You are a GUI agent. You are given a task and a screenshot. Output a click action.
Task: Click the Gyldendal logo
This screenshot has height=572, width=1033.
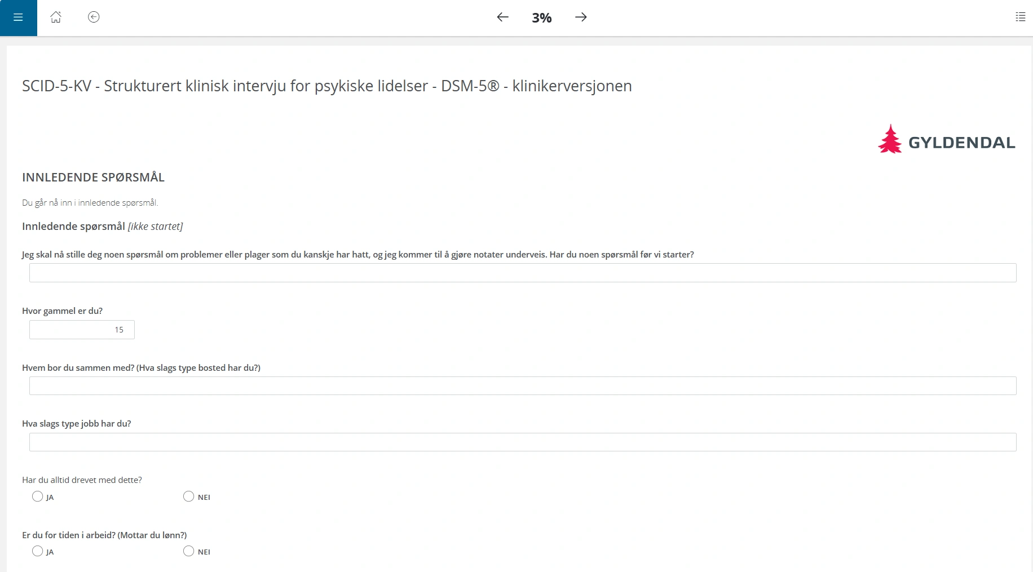click(946, 139)
